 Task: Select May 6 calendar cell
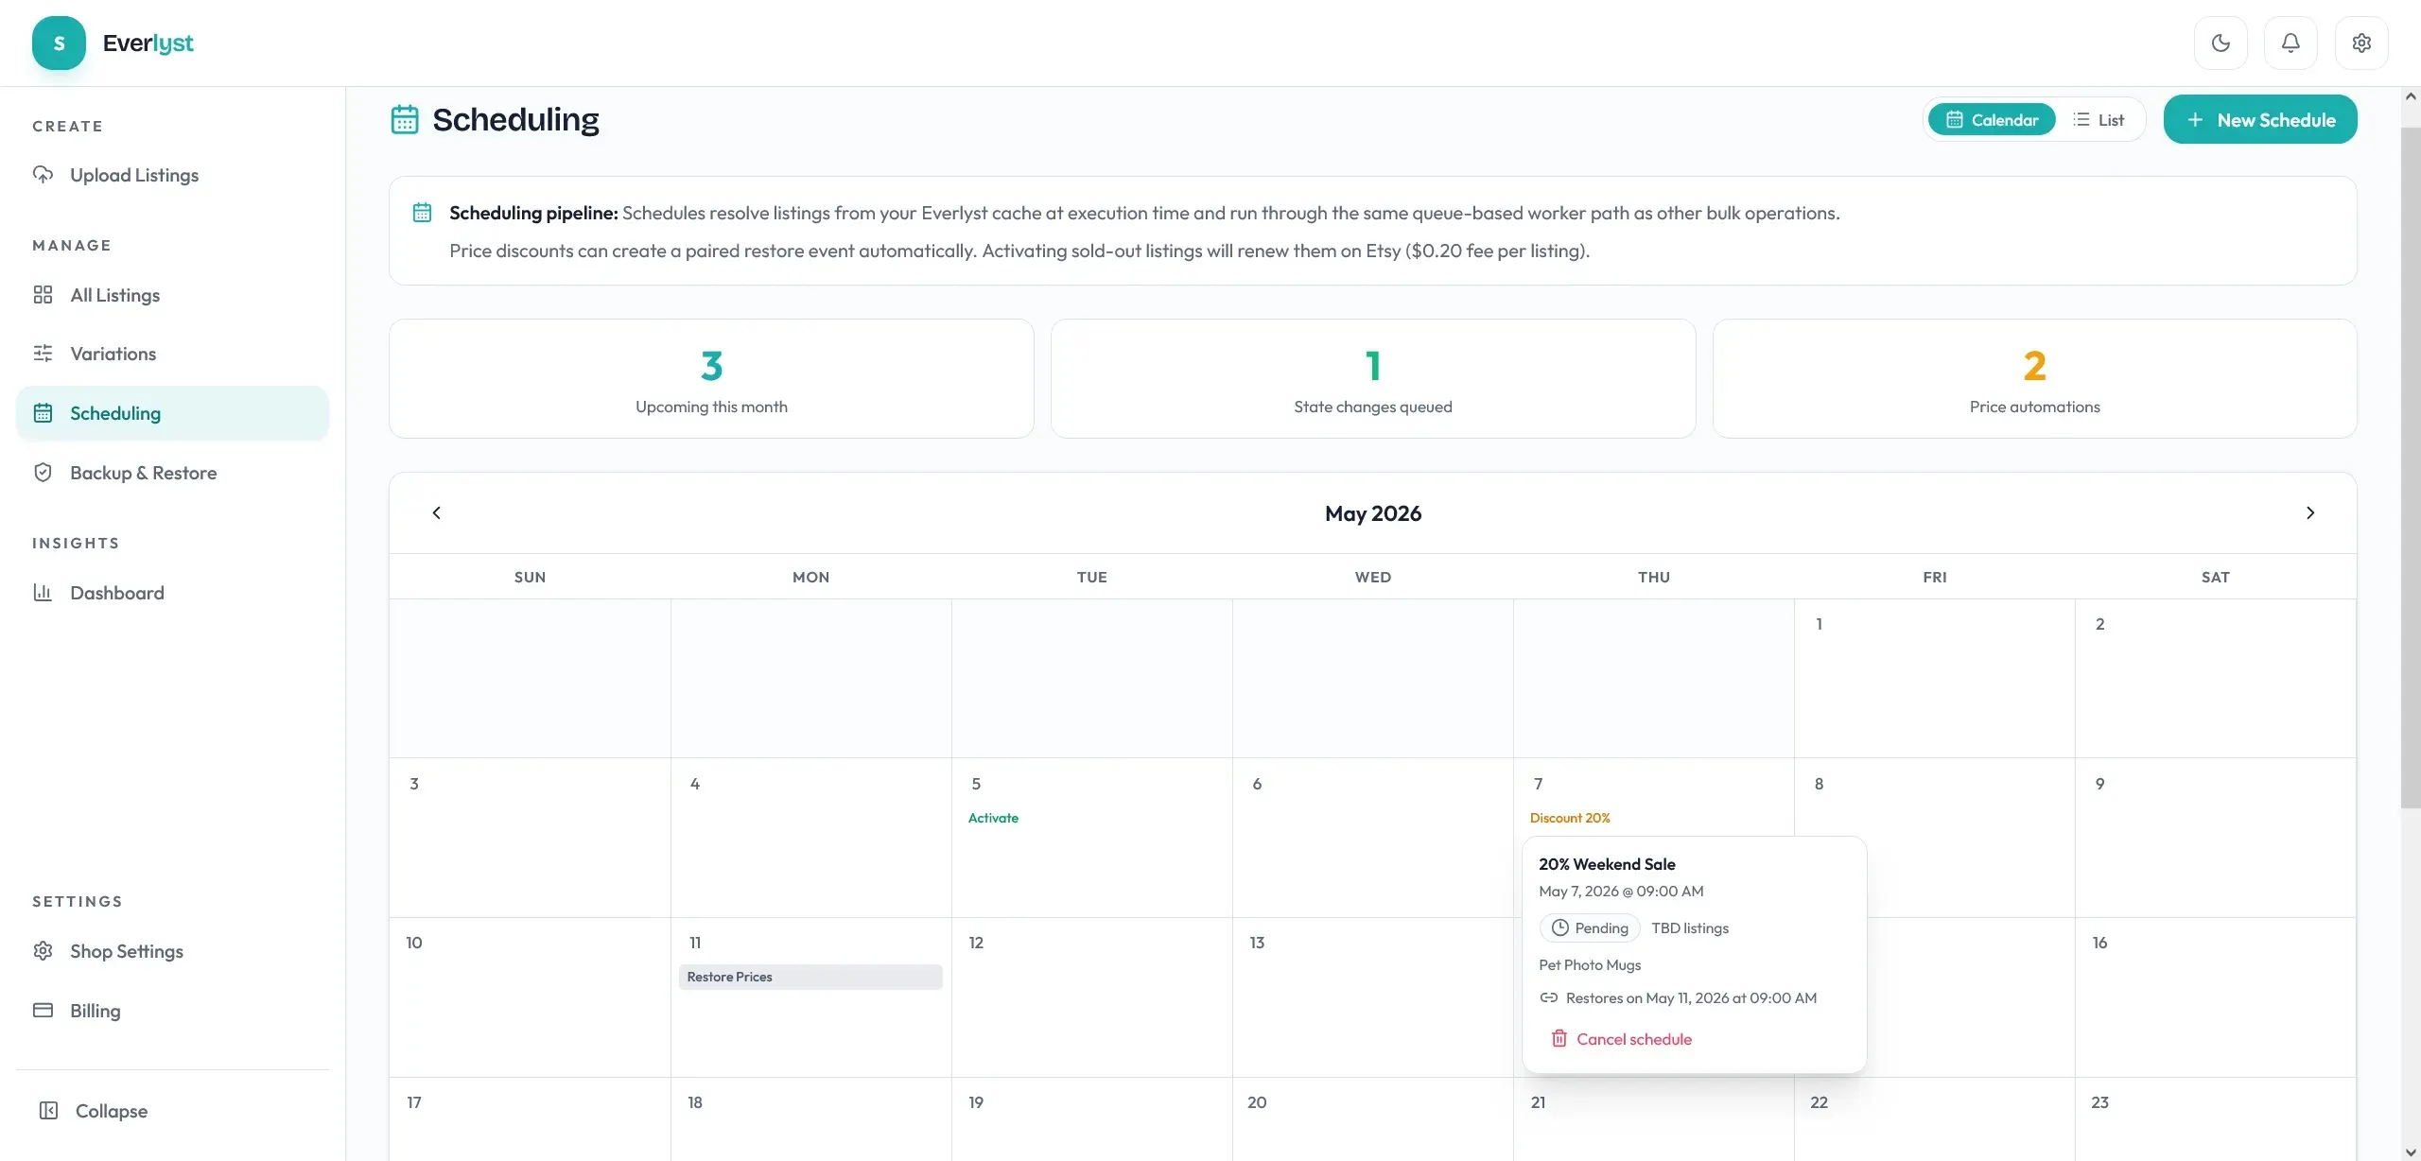point(1373,838)
